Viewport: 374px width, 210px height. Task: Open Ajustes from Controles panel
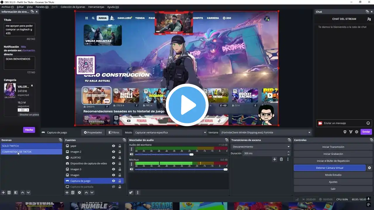[333, 182]
